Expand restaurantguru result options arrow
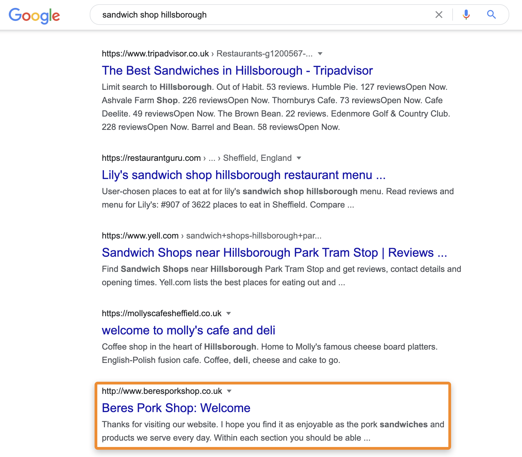Image resolution: width=522 pixels, height=457 pixels. (299, 158)
